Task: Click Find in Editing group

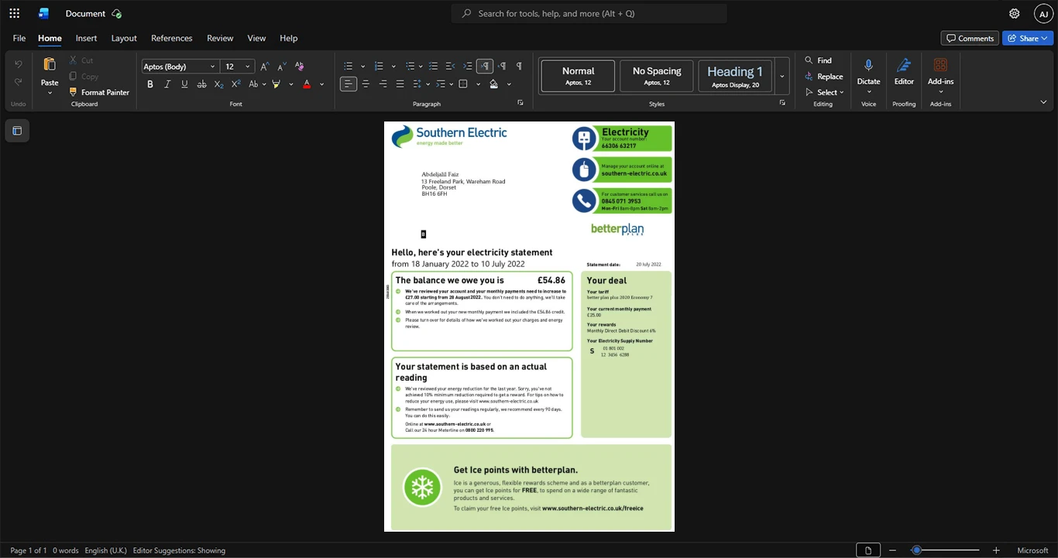Action: [x=818, y=60]
